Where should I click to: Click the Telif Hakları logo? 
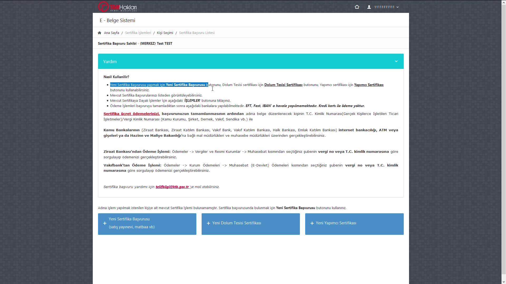pyautogui.click(x=117, y=7)
